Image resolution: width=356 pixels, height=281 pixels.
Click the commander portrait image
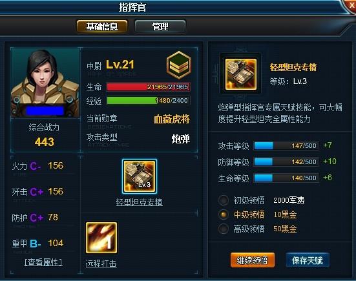[45, 83]
